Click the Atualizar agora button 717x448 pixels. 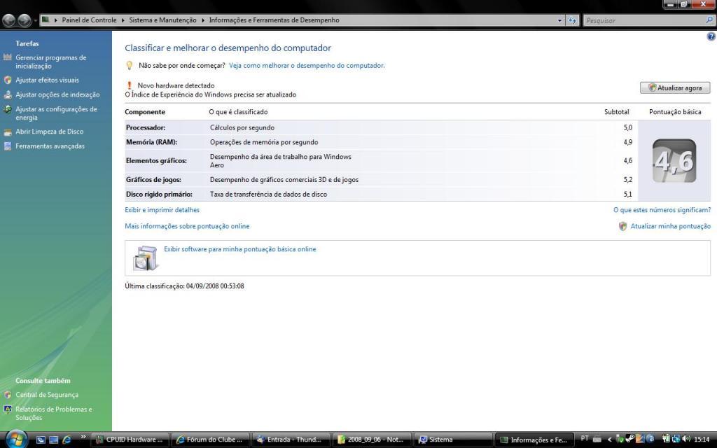(675, 87)
